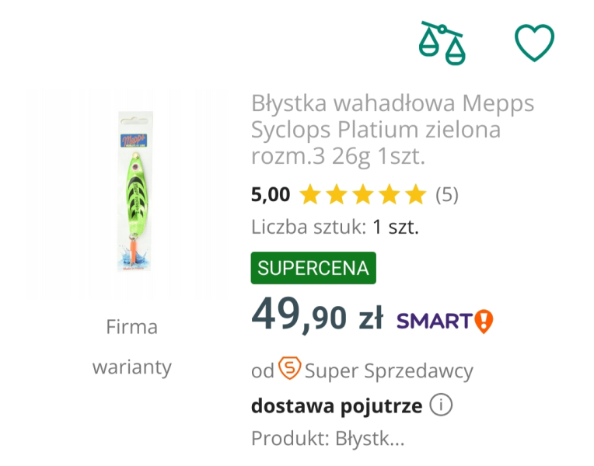The image size is (594, 466).
Task: Click the 'Liczba sztuk: 1 szt.' line
Action: pos(335,228)
